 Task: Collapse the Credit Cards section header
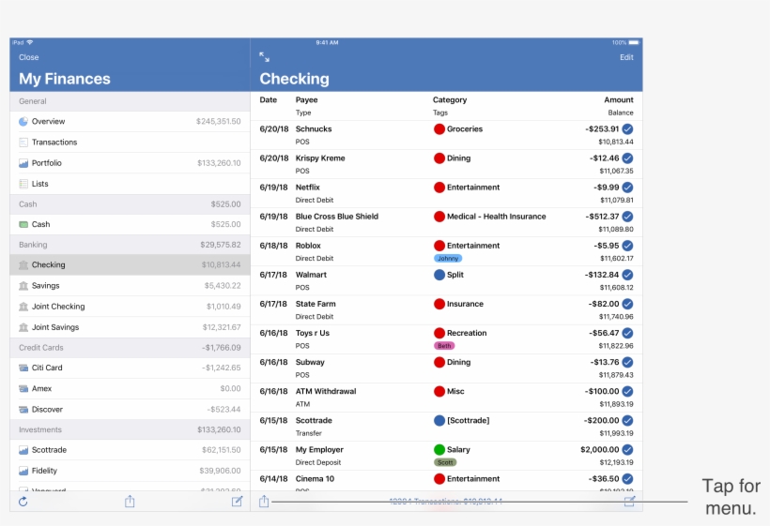tap(130, 348)
